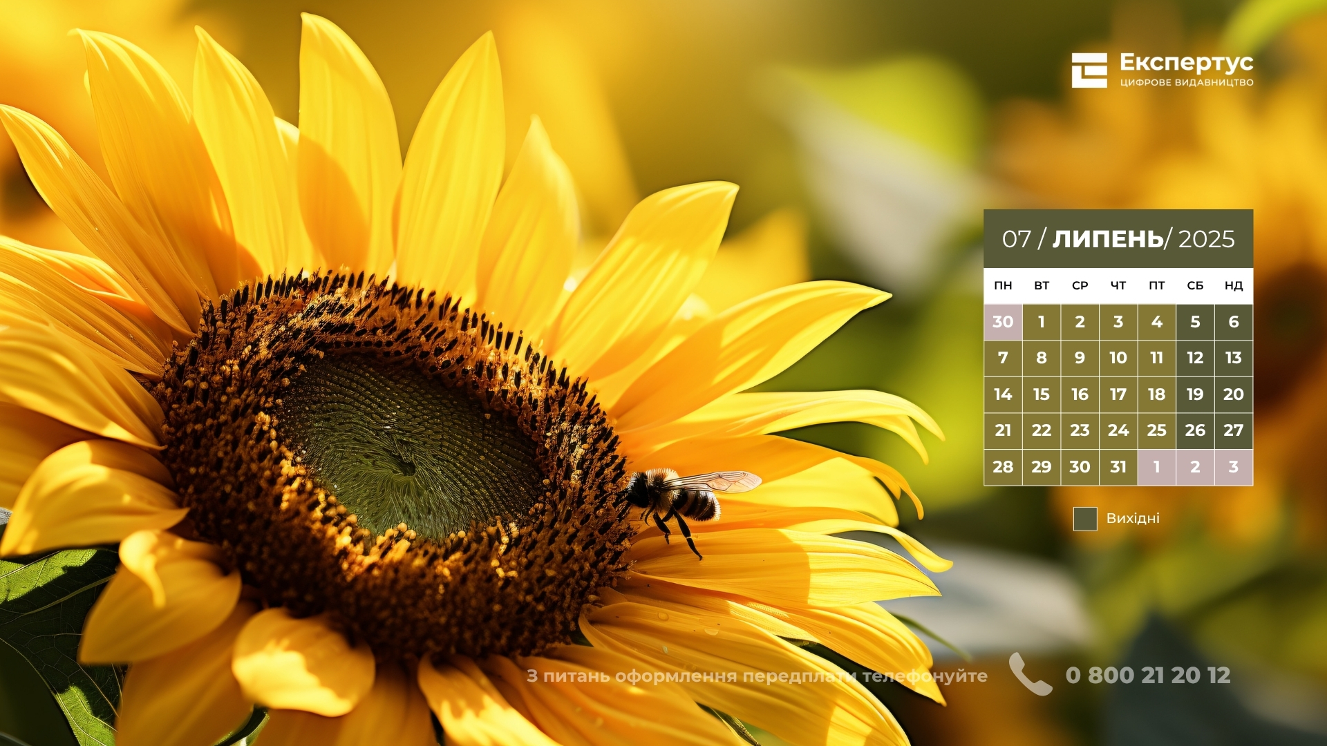Click the ПТ weekday header
The image size is (1327, 746).
1157,286
